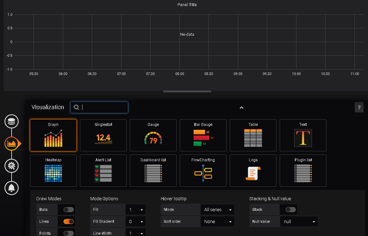Switch to the General settings tab
The image size is (368, 236).
(12, 166)
